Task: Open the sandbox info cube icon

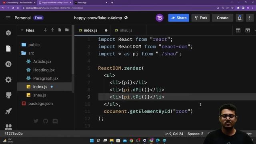Action: [8, 33]
